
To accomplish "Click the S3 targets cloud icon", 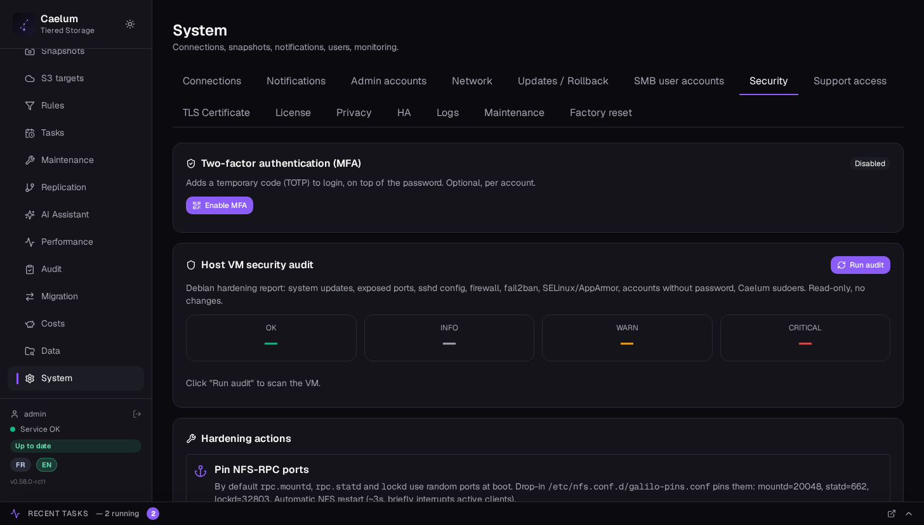I will pyautogui.click(x=30, y=79).
